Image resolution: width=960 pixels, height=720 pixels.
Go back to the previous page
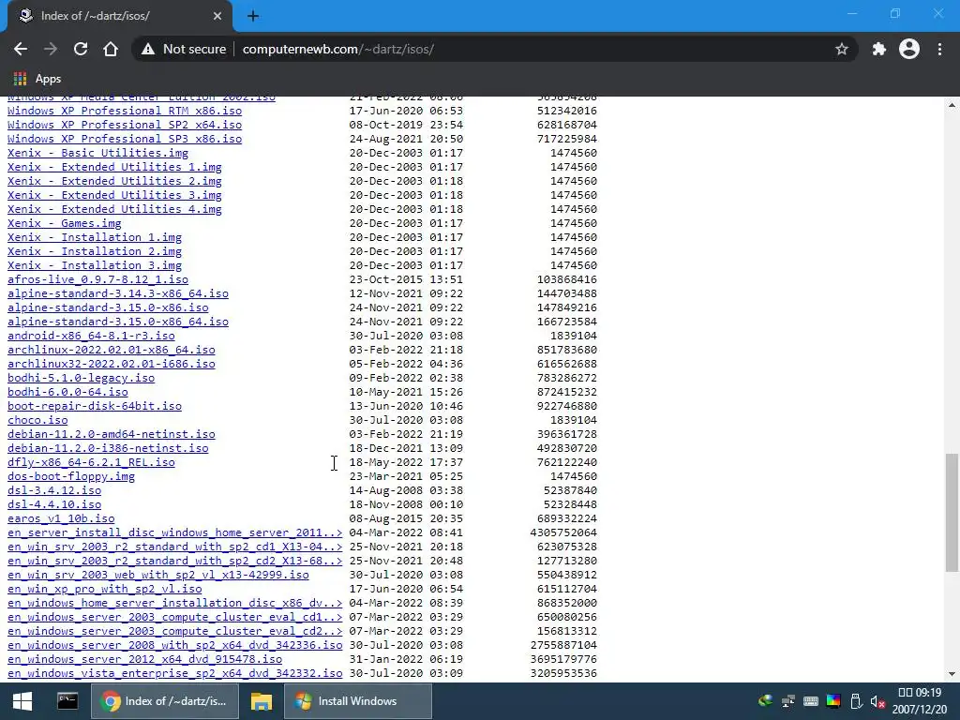[21, 49]
